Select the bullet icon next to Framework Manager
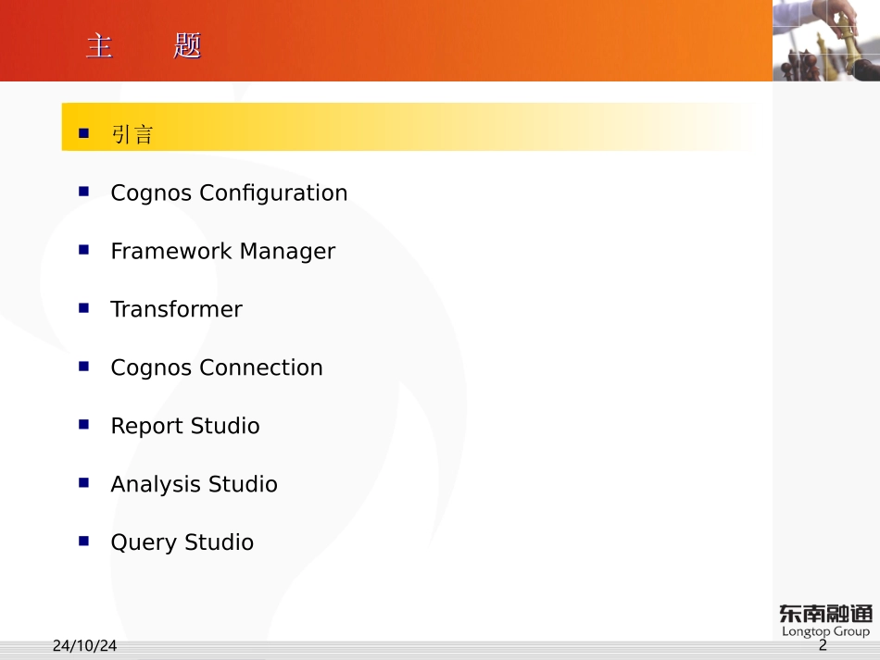 coord(84,250)
